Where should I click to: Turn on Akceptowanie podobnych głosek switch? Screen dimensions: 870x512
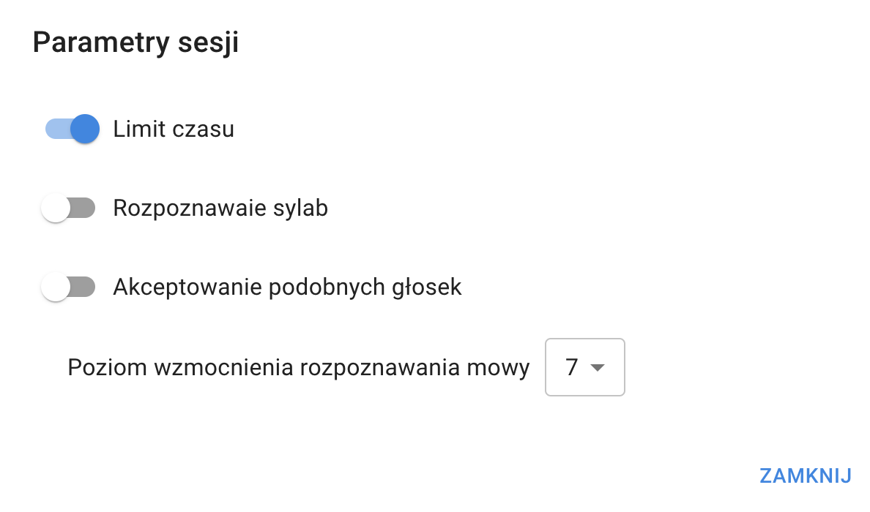click(x=68, y=287)
